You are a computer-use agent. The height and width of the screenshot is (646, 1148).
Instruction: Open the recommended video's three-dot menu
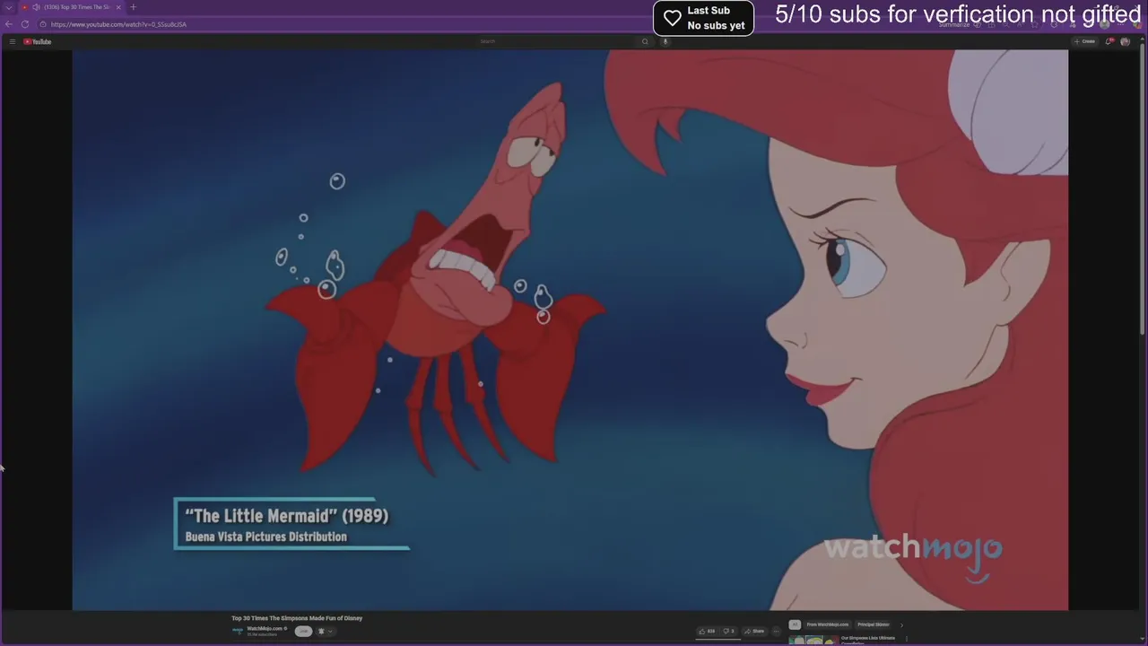coord(907,639)
